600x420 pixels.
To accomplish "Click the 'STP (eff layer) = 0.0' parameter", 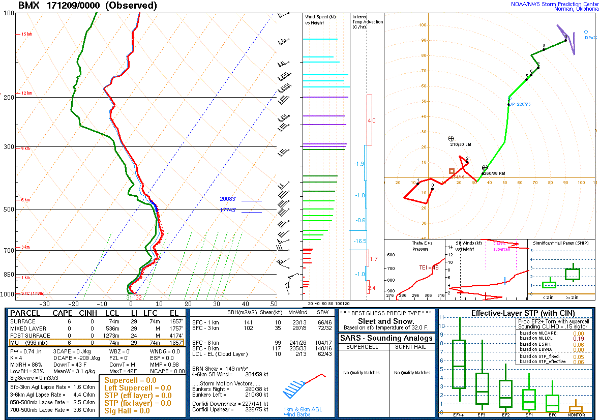I will 137,396.
